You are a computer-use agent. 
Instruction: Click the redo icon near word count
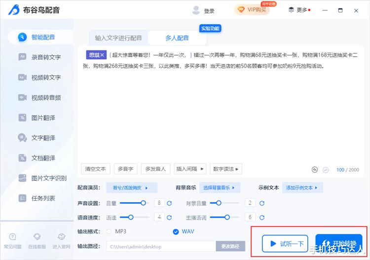coord(326,170)
